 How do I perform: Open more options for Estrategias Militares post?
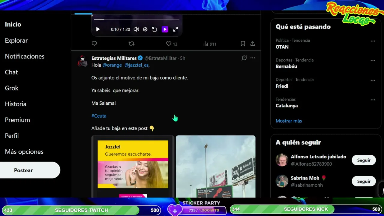[253, 58]
